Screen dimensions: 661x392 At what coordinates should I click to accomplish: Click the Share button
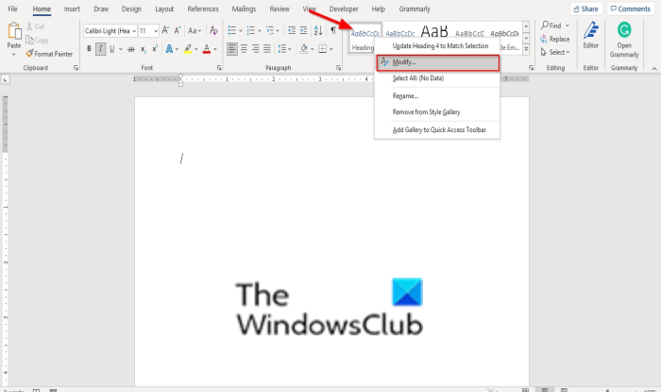click(586, 9)
